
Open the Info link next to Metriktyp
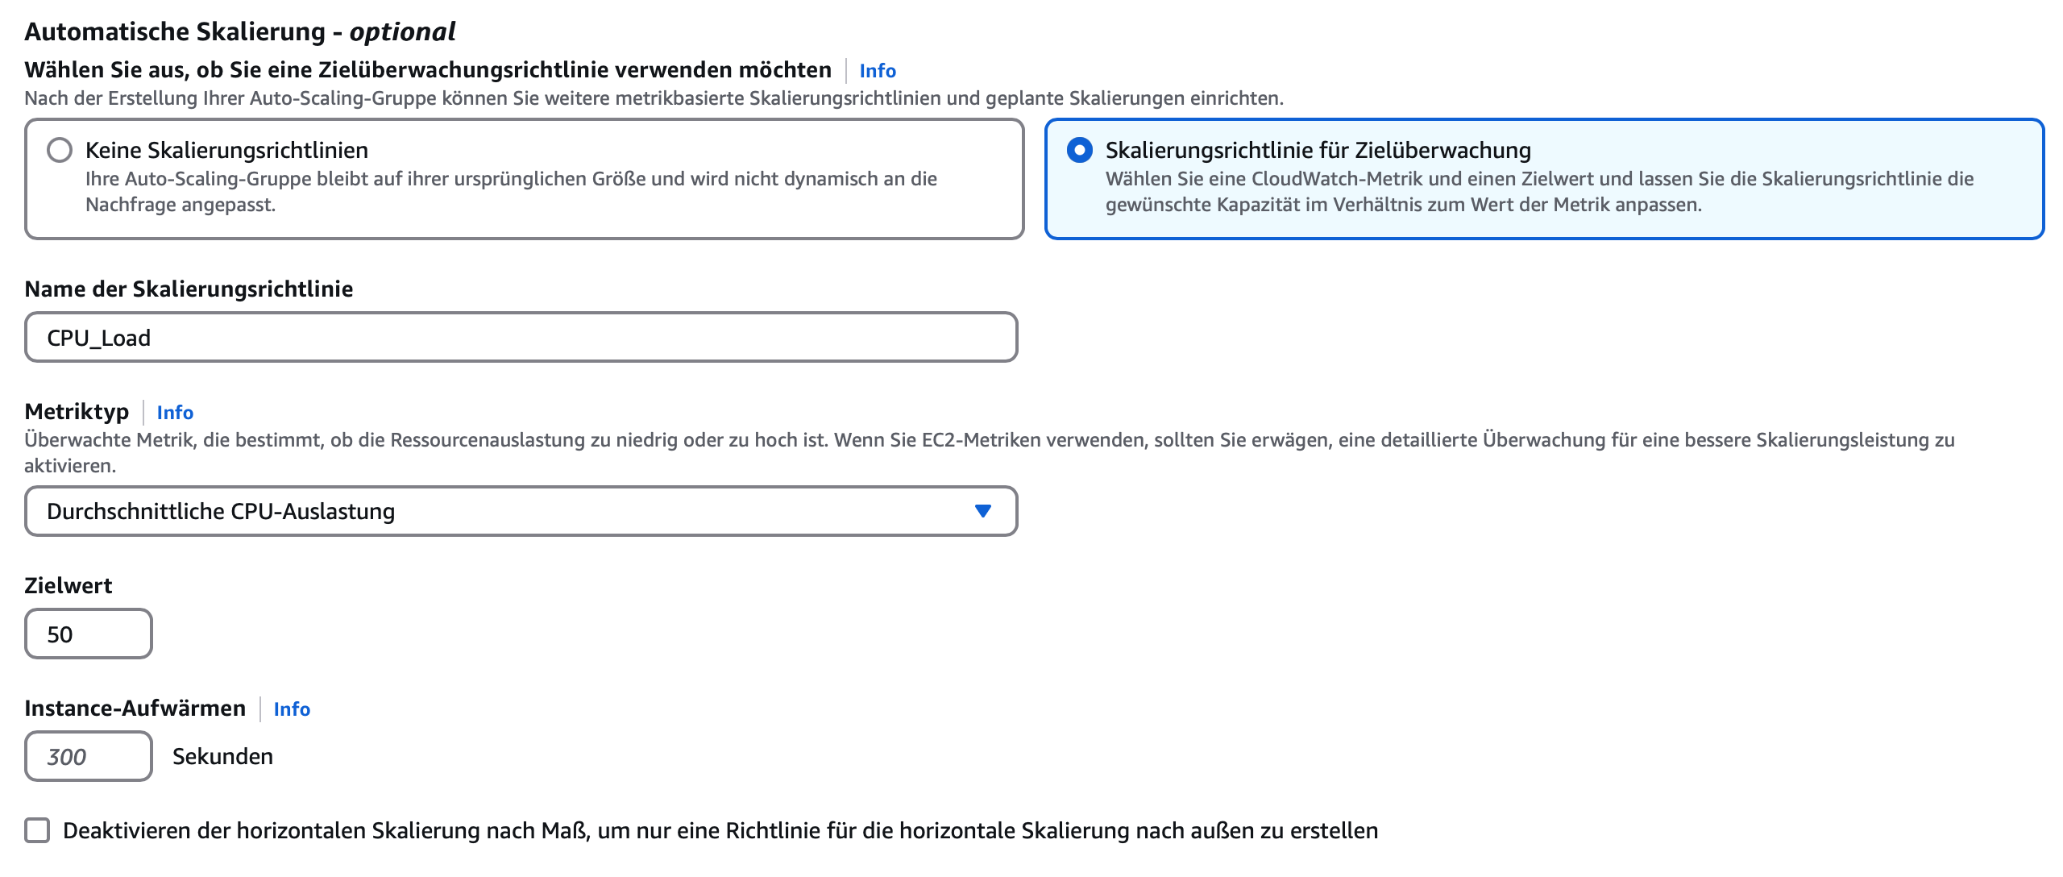175,413
